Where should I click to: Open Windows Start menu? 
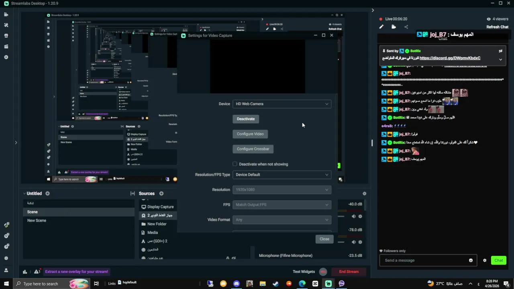click(x=6, y=284)
